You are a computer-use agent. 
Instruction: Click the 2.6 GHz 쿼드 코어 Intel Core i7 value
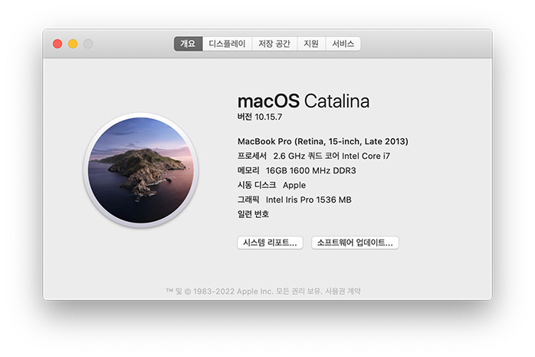(x=331, y=156)
